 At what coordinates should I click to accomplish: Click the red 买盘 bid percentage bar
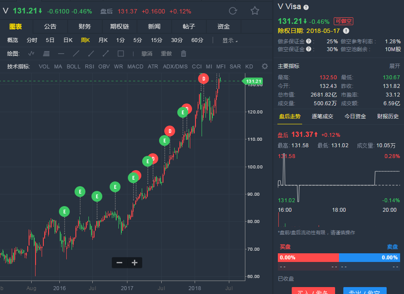click(x=308, y=258)
